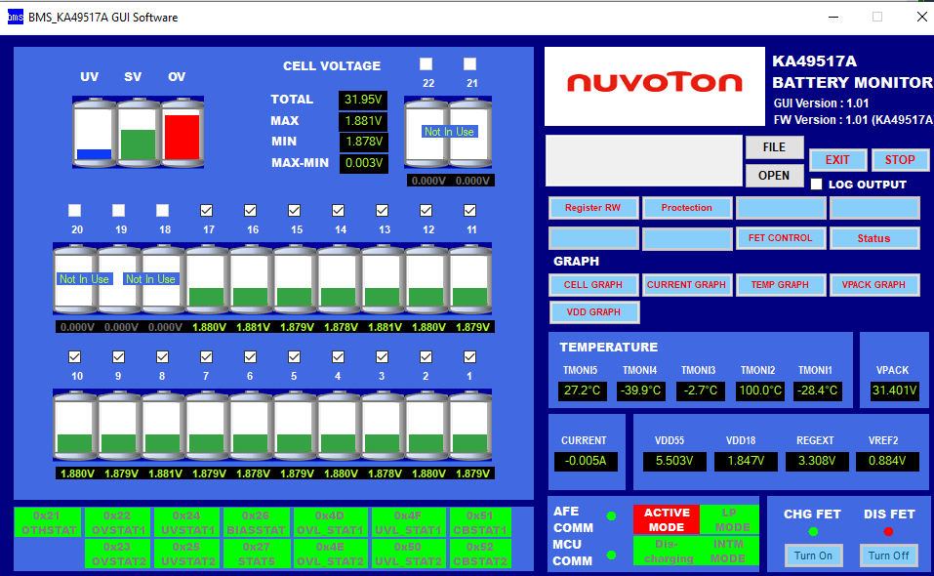Screen dimensions: 934x576
Task: Open the Register RW panel
Action: click(x=593, y=208)
